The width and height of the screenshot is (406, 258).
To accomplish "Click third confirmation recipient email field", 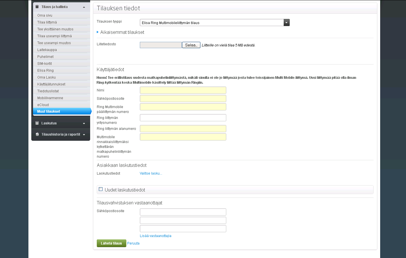I will click(183, 229).
